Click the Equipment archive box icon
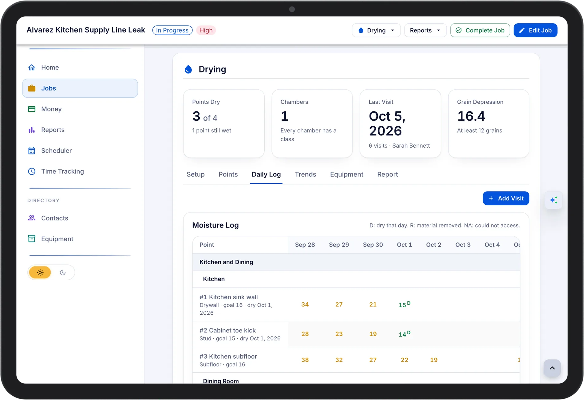The image size is (584, 400). point(32,239)
